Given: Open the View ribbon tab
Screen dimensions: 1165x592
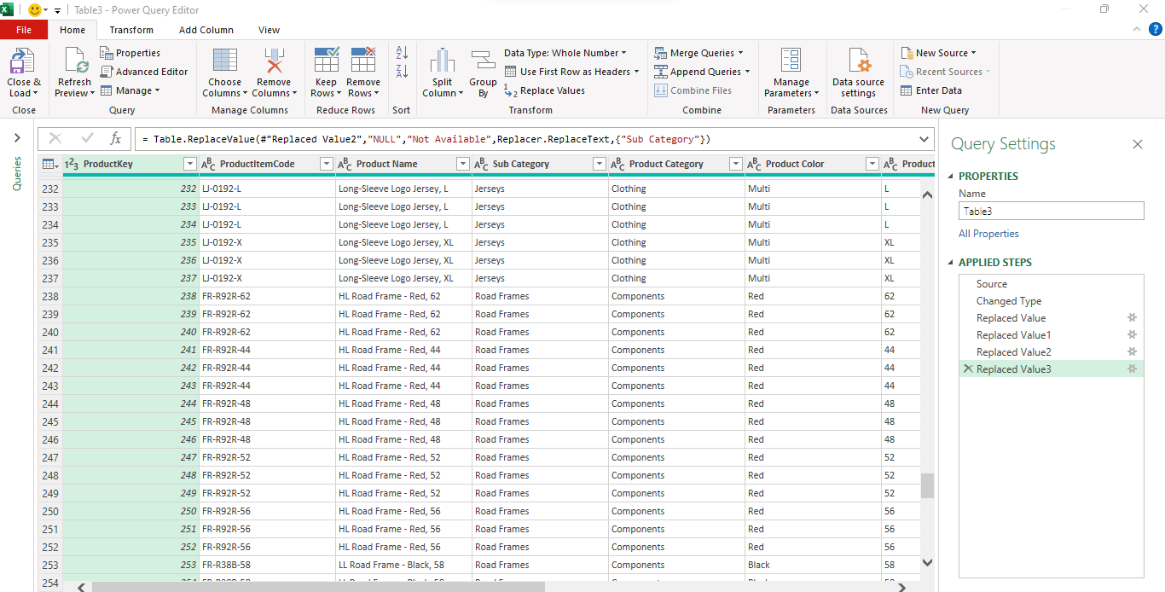Looking at the screenshot, I should [269, 29].
